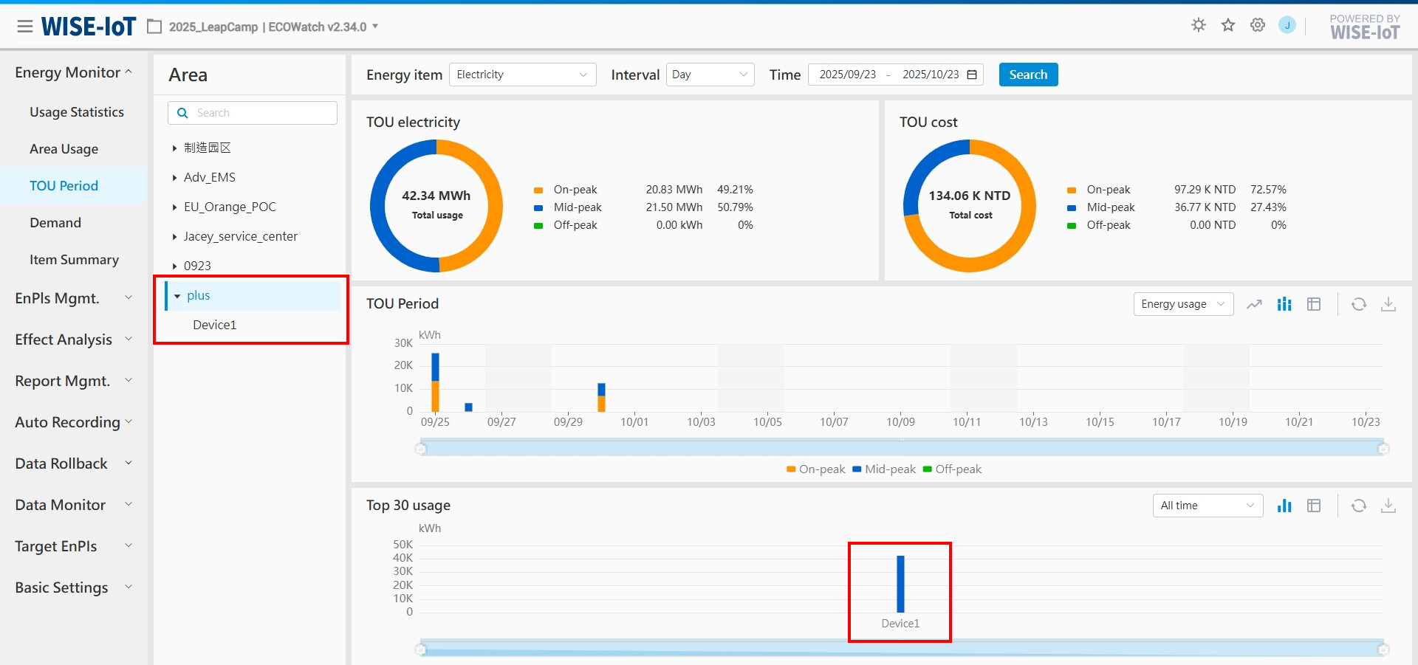Toggle the On-peak legend series
Screen dimensions: 1418x665
pos(815,469)
